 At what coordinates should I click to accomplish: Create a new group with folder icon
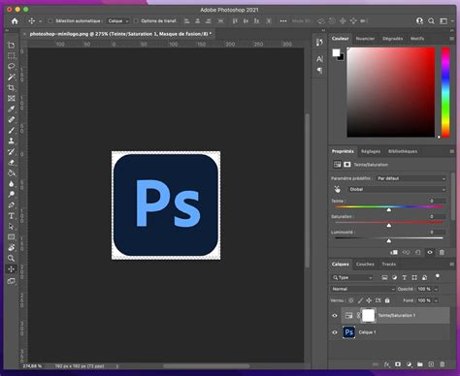click(x=420, y=364)
